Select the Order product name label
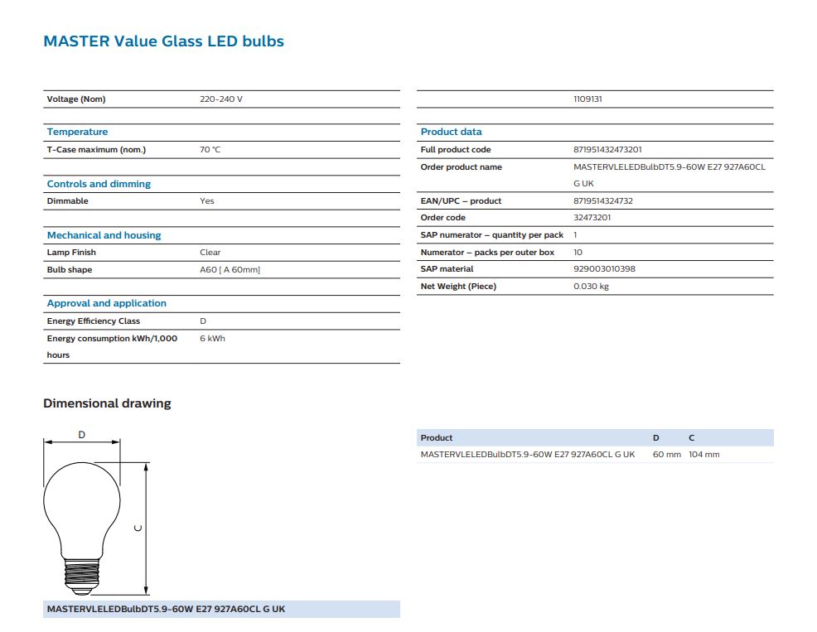817x632 pixels. (x=462, y=166)
